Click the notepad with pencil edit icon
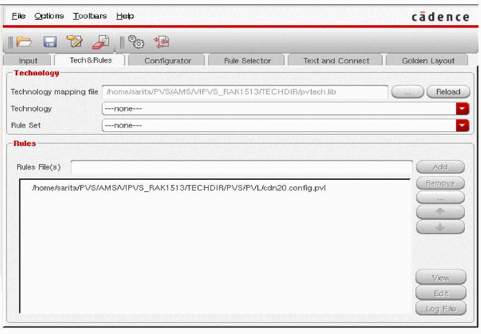 coord(75,42)
